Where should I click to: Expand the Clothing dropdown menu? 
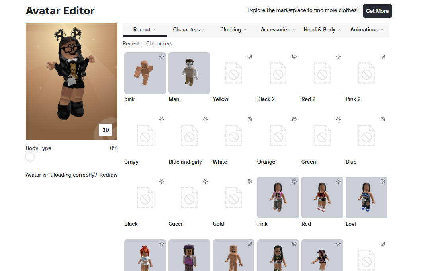coord(233,30)
